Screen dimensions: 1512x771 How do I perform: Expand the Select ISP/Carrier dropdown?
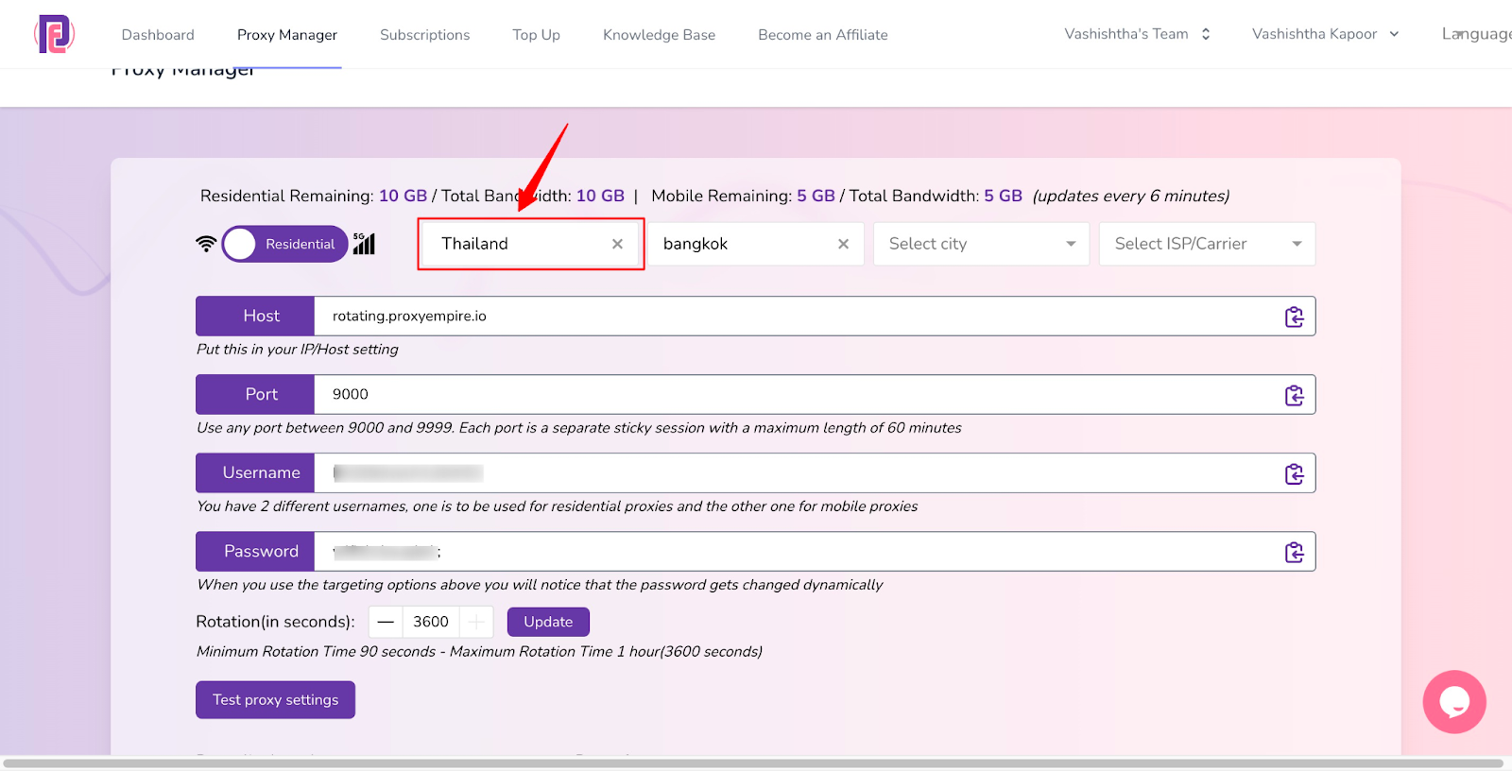[1207, 244]
